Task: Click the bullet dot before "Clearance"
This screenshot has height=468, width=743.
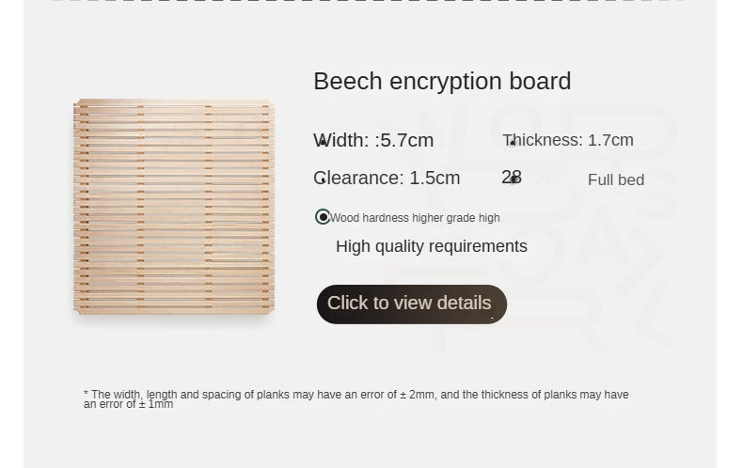Action: (x=323, y=180)
